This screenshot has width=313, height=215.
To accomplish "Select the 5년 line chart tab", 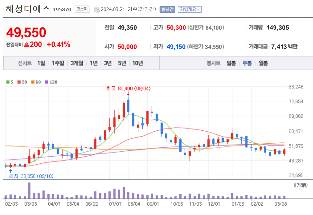I will point(122,63).
